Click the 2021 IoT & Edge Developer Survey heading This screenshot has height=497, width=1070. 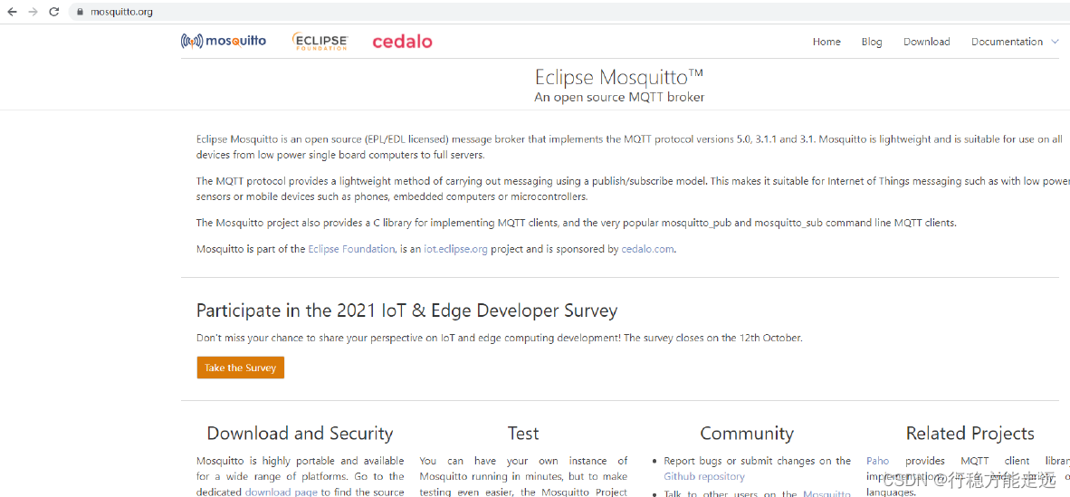pos(406,311)
